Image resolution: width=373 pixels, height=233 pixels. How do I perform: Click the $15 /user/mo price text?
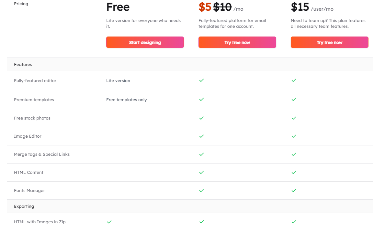tap(300, 7)
